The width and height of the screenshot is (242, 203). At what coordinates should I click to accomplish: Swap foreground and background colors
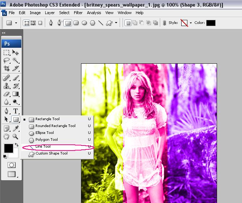pos(16,145)
